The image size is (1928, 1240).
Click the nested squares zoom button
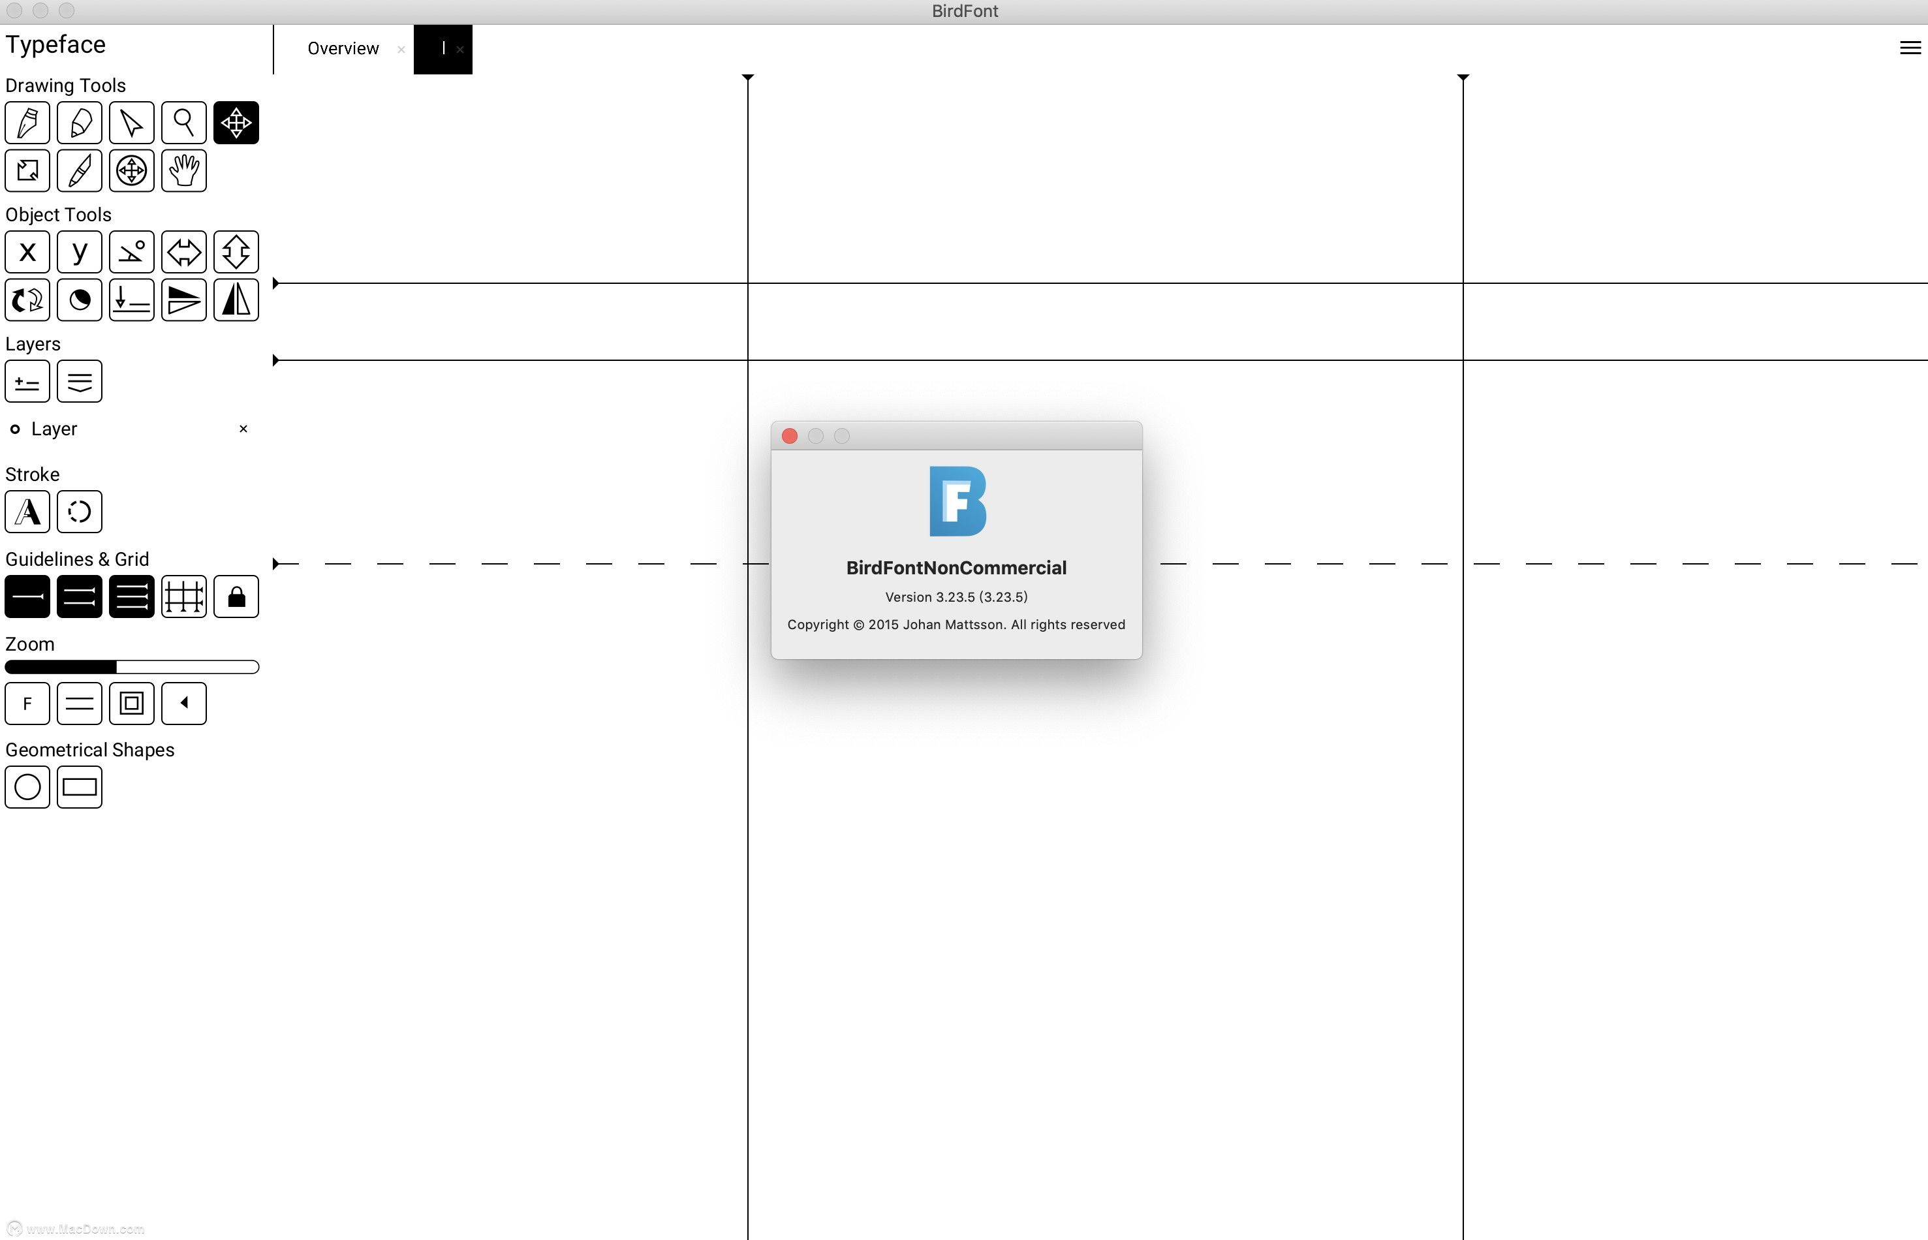pos(131,704)
